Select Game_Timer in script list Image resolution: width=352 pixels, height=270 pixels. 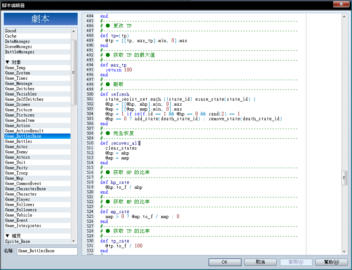point(37,78)
